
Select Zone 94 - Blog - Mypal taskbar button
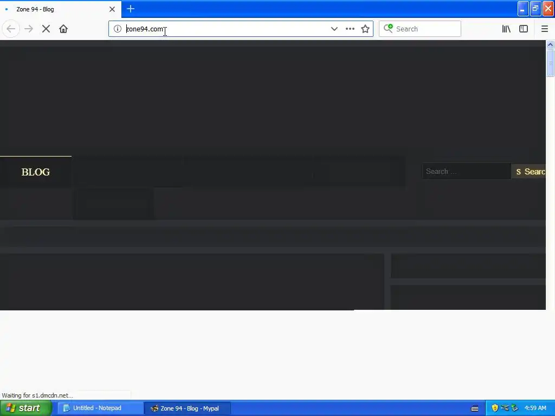[x=188, y=408]
